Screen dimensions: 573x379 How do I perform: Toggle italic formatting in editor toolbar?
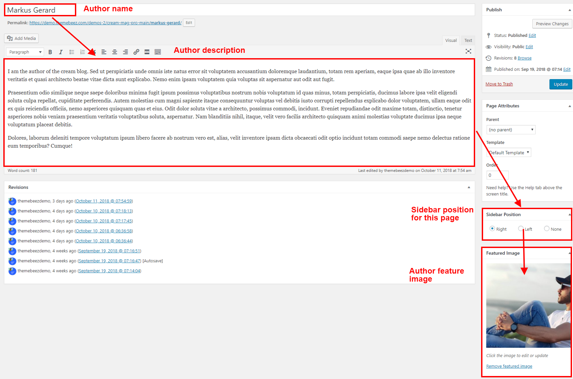pyautogui.click(x=61, y=52)
